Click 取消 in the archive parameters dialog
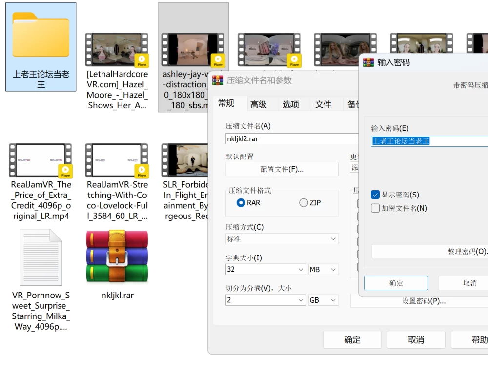Image resolution: width=488 pixels, height=375 pixels. pos(416,339)
